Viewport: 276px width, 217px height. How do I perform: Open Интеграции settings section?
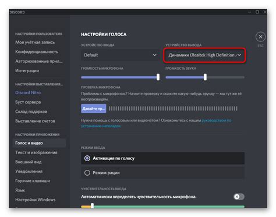tap(27, 71)
